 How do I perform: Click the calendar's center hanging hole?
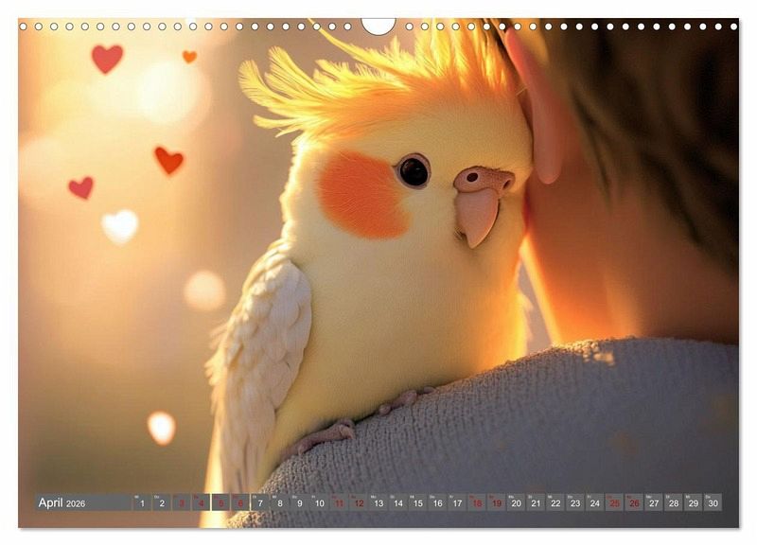pos(378,25)
